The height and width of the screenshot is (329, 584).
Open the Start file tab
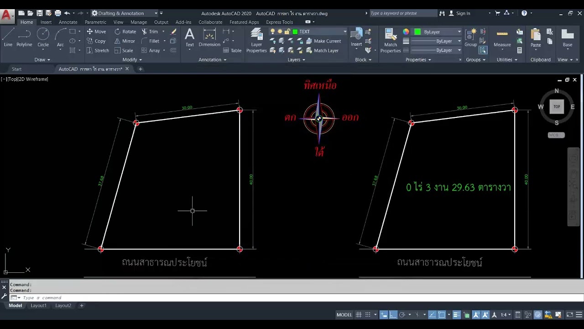click(x=16, y=69)
